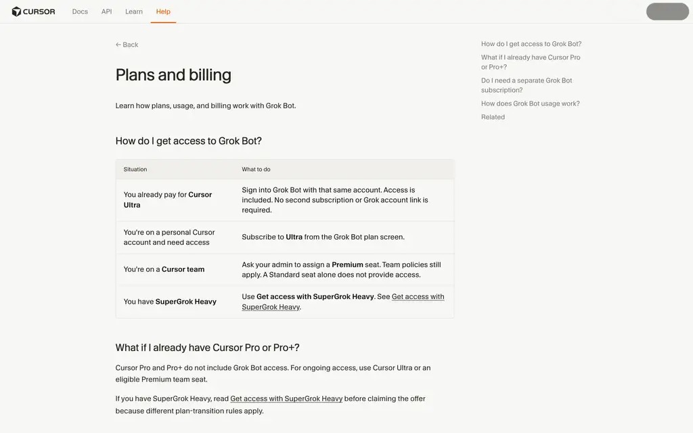Screen dimensions: 693x433
Task: Jump to 'How do I get access to Grok Bot?' in sidebar
Action: click(531, 44)
